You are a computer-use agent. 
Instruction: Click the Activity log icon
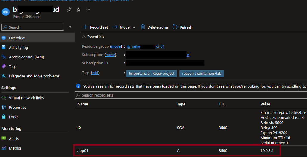4,47
